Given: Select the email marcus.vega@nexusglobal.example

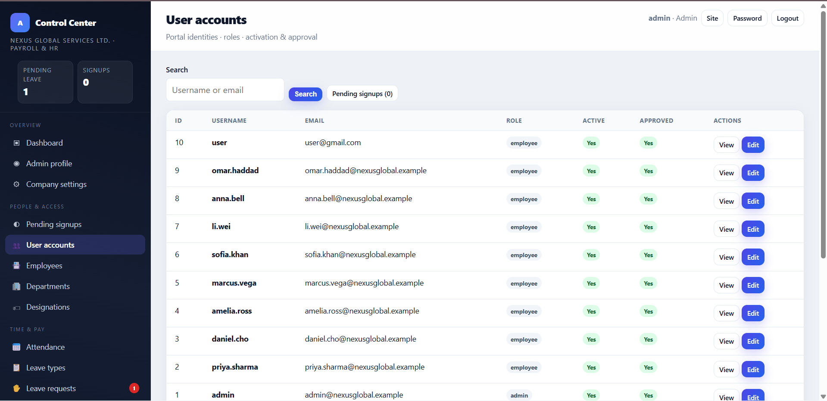Looking at the screenshot, I should tap(364, 283).
